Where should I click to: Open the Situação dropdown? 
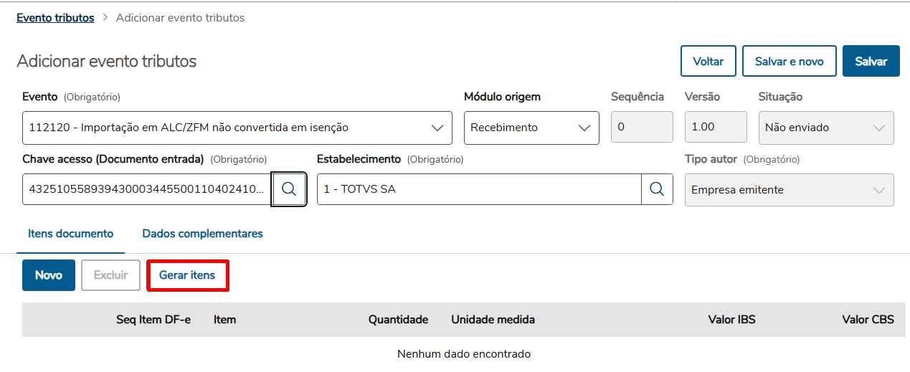click(825, 128)
